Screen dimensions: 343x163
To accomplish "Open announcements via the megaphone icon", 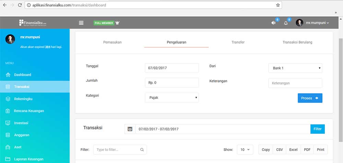I will [x=273, y=23].
